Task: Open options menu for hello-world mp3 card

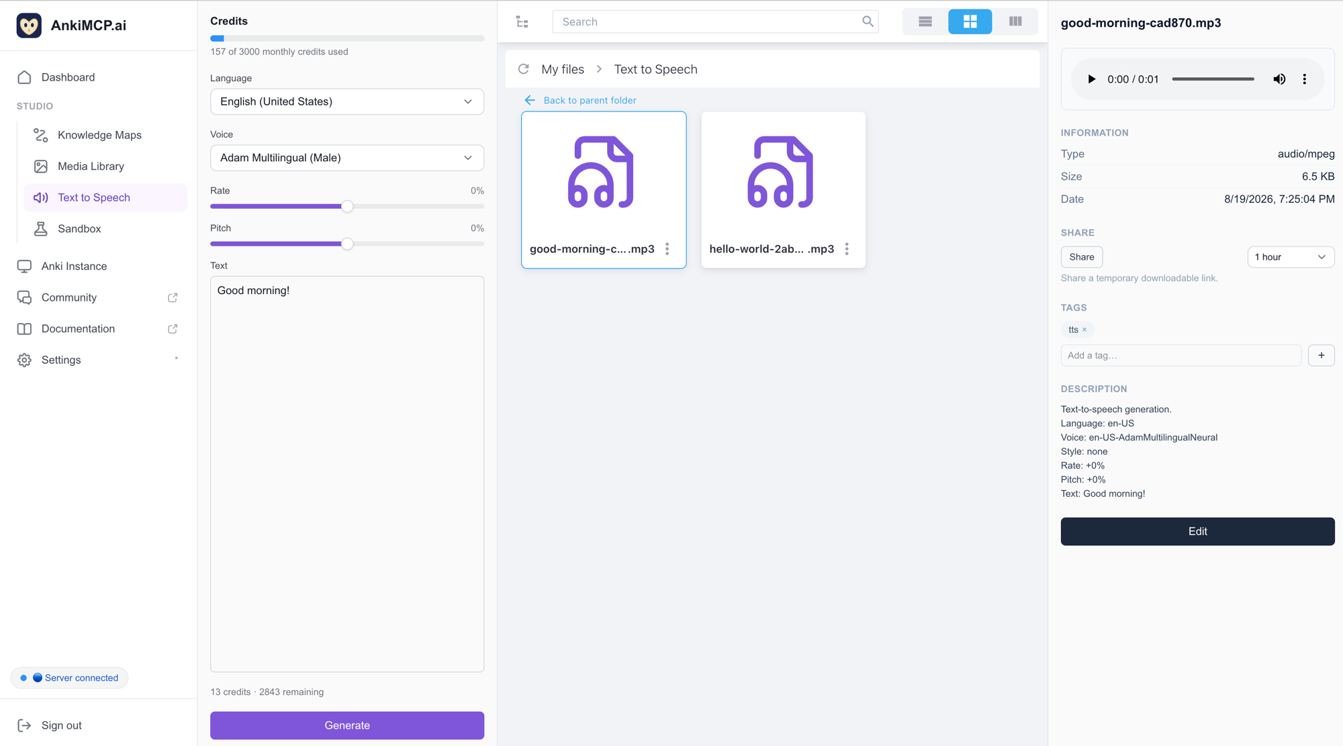Action: pos(847,249)
